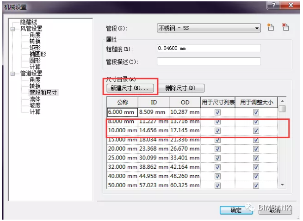This screenshot has width=303, height=221.
Task: Select 矩形 in the tree
Action: 35,48
